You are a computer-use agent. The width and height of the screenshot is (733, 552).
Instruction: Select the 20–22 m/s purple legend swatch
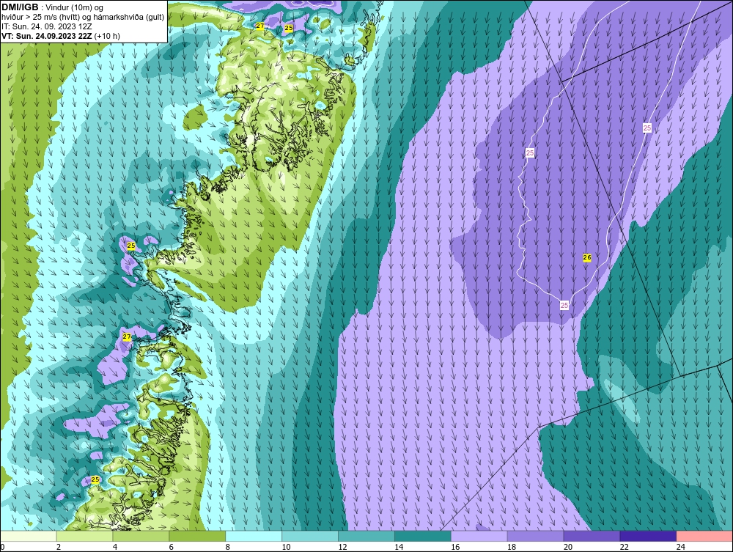click(592, 536)
